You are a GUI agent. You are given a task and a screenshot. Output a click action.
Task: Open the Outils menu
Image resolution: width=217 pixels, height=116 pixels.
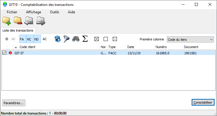click(x=54, y=12)
